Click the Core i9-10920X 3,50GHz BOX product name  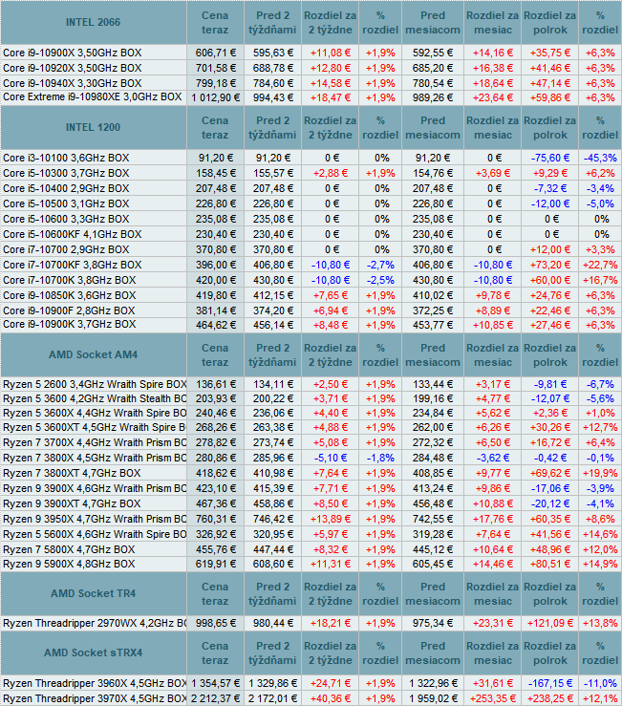pos(72,68)
